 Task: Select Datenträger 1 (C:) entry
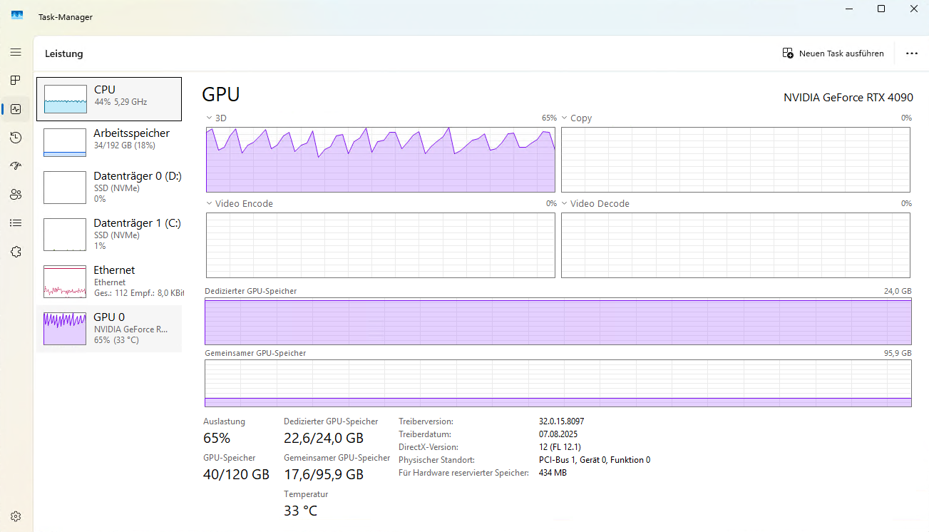pos(109,234)
